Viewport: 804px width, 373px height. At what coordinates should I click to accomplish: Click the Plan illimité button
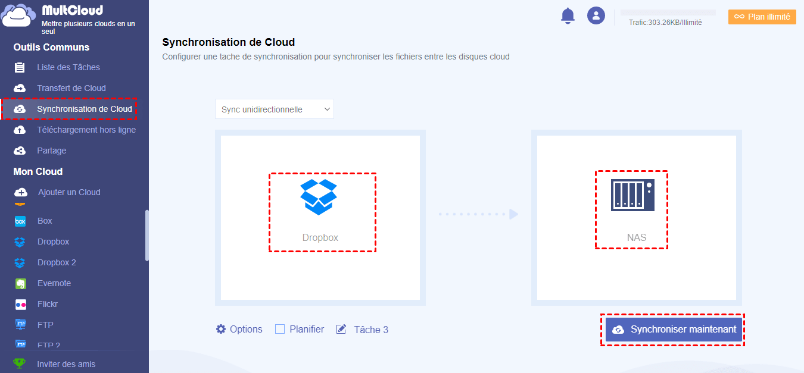pyautogui.click(x=762, y=17)
